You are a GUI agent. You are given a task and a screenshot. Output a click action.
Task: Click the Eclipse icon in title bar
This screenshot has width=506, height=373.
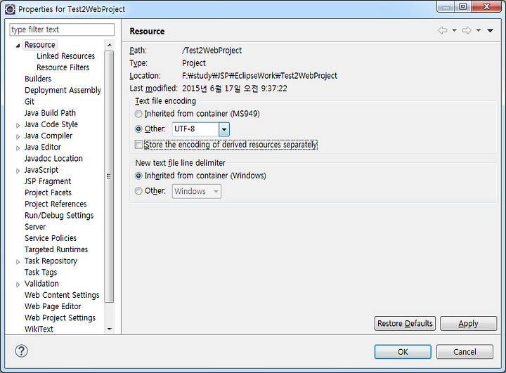(10, 9)
